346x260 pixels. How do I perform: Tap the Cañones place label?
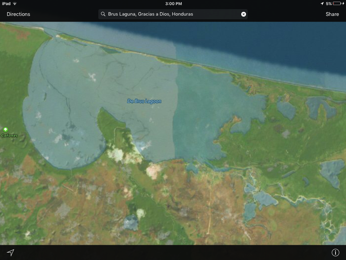click(9, 136)
